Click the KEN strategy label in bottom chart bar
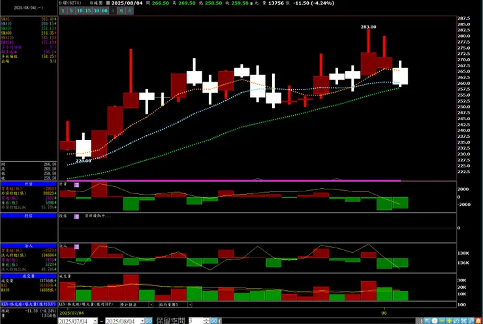 coord(86,304)
